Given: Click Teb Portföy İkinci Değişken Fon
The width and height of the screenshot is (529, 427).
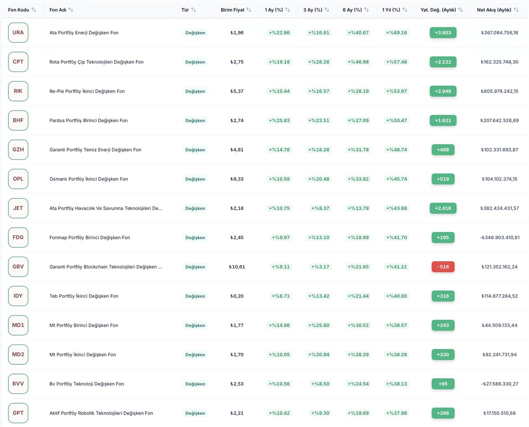Looking at the screenshot, I should (84, 296).
